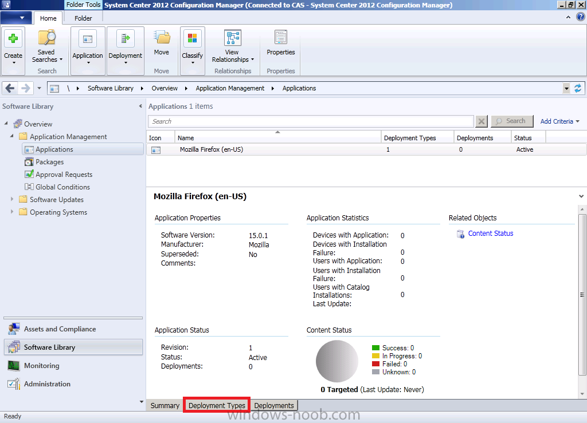Click Overview in the breadcrumb
Screen dimensions: 587x423
(165, 88)
